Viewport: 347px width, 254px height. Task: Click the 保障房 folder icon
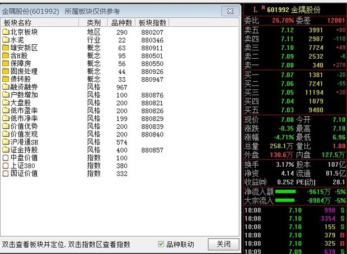6,64
